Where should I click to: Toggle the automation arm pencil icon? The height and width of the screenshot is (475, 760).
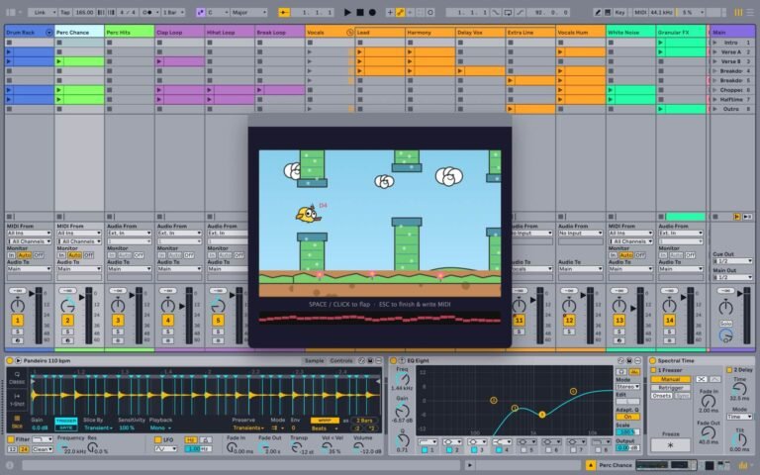pos(400,12)
